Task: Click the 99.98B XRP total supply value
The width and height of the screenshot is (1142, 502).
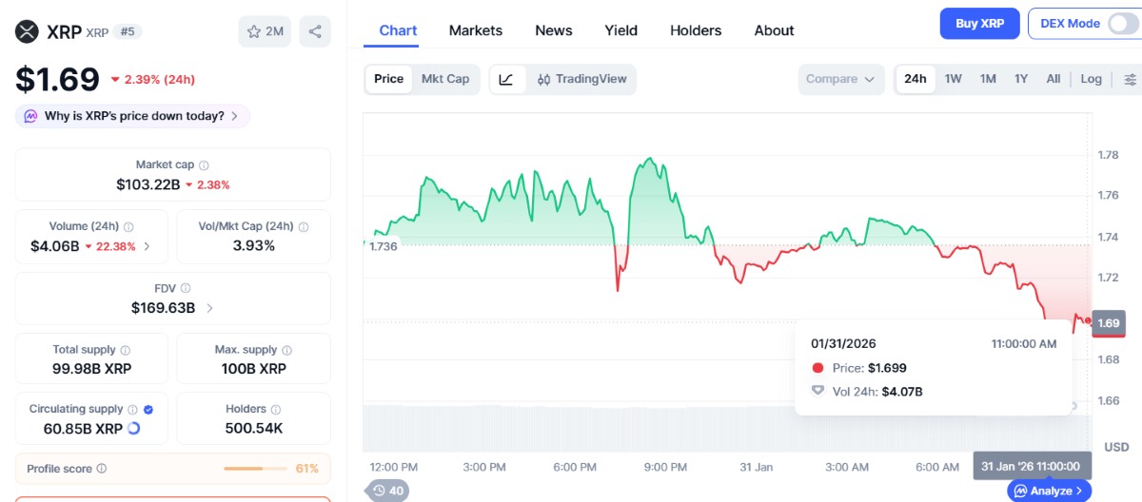Action: tap(91, 369)
